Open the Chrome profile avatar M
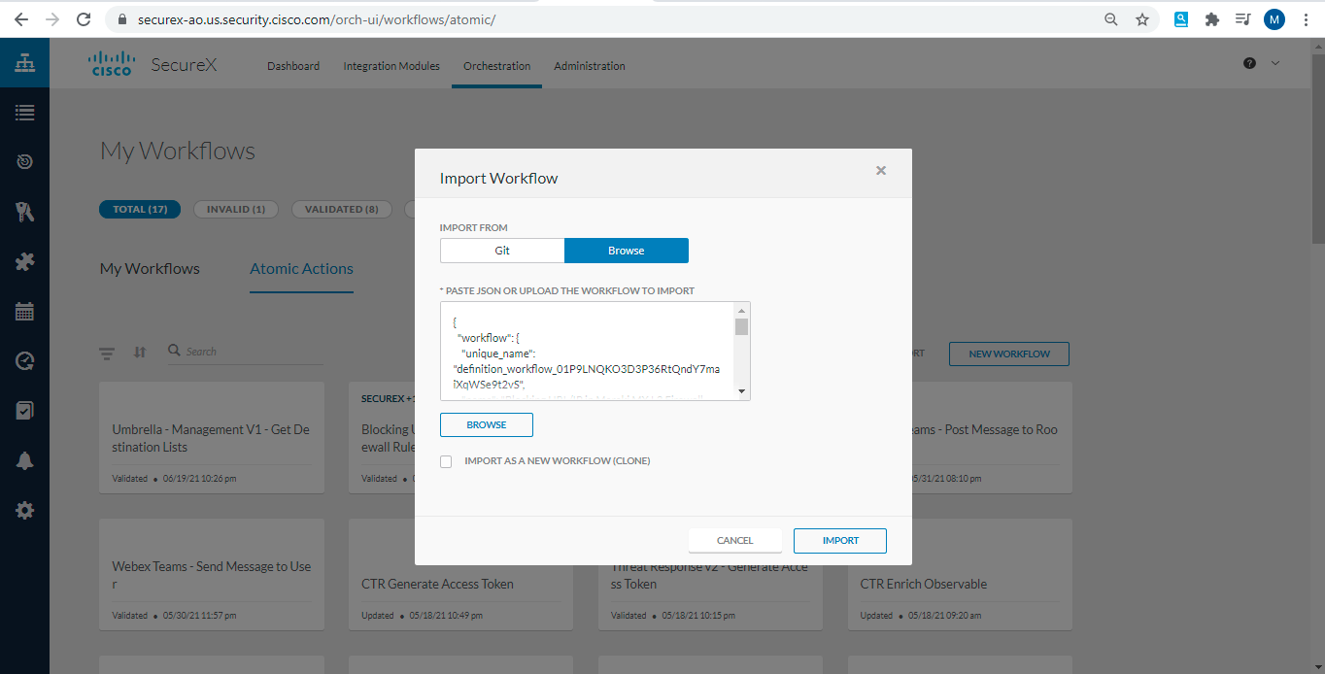This screenshot has height=674, width=1325. click(1274, 19)
